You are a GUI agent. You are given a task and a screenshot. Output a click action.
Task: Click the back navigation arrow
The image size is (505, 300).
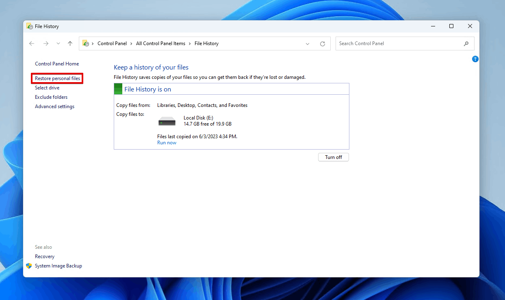(32, 43)
